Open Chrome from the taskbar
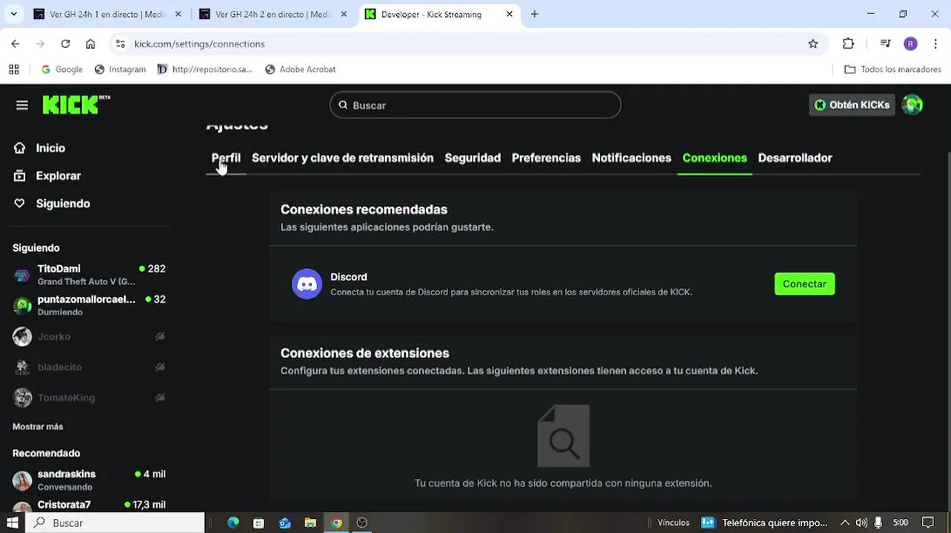The height and width of the screenshot is (533, 951). click(336, 523)
